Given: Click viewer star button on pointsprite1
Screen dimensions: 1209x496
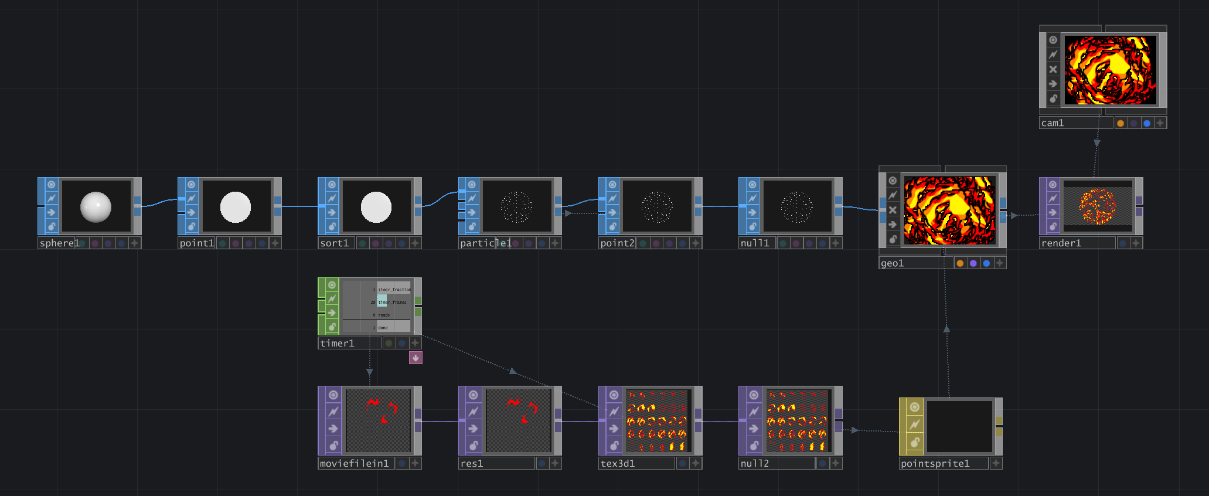Looking at the screenshot, I should point(996,463).
